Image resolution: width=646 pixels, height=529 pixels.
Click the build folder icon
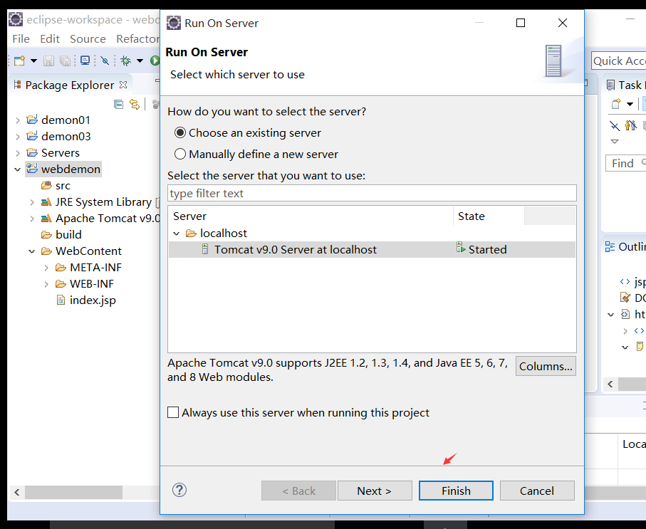46,234
